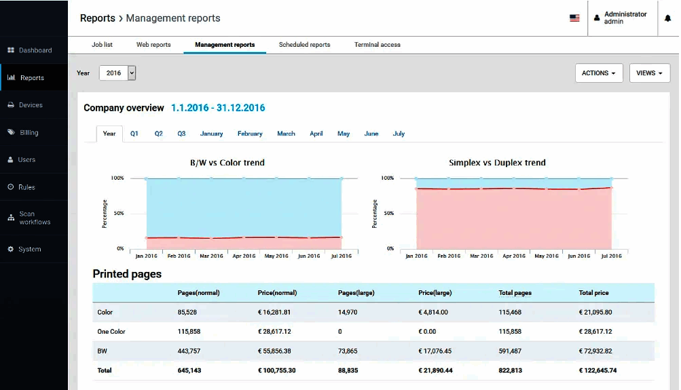
Task: Click the Reports bar chart icon
Action: [x=11, y=78]
